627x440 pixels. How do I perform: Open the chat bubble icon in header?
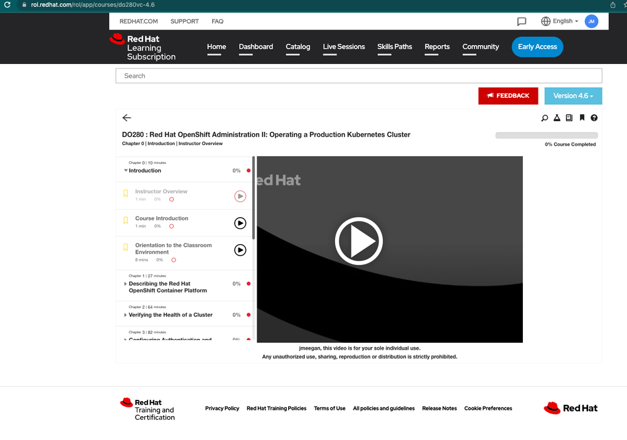click(522, 21)
